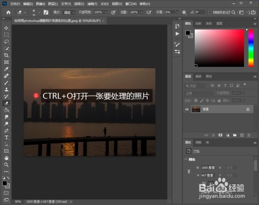Add a layer mask from Layers panel bottom
The width and height of the screenshot is (259, 205).
[x=220, y=135]
